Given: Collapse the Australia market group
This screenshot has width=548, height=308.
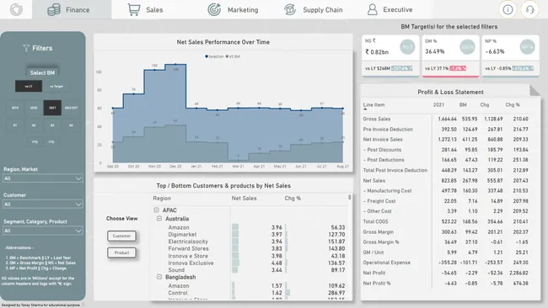Looking at the screenshot, I should 159,218.
